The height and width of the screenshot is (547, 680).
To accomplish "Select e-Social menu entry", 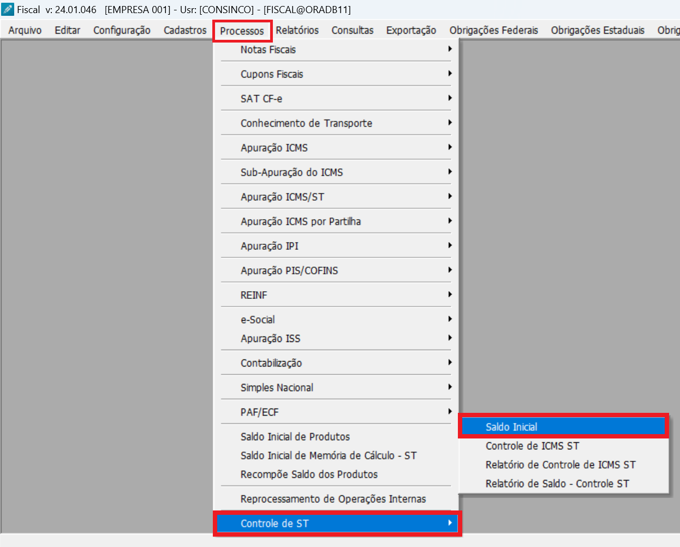I will (x=336, y=320).
